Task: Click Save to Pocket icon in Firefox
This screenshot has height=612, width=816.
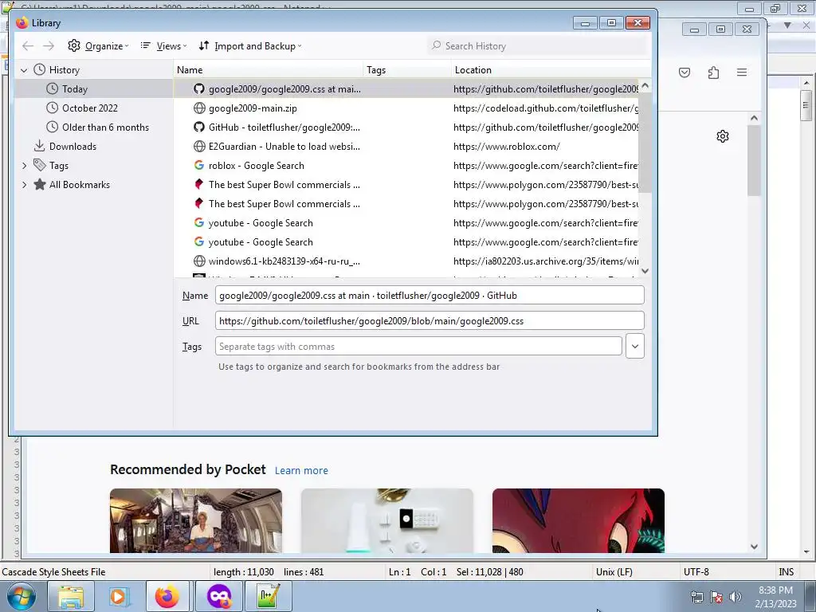Action: 685,73
